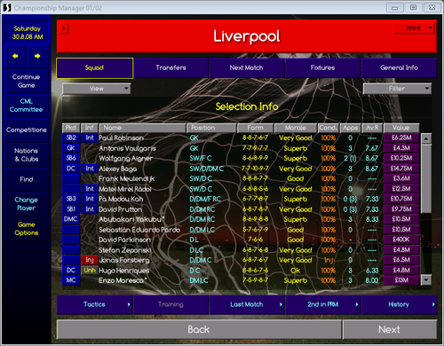Open Game Options in sidebar
The width and height of the screenshot is (444, 346).
[x=27, y=229]
